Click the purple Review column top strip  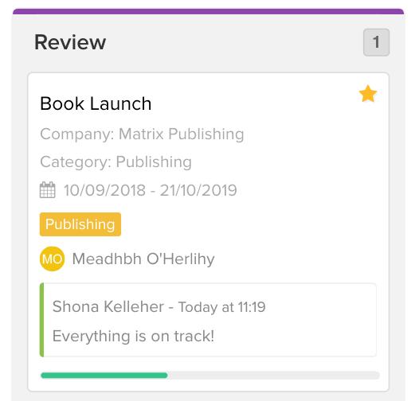click(x=208, y=11)
